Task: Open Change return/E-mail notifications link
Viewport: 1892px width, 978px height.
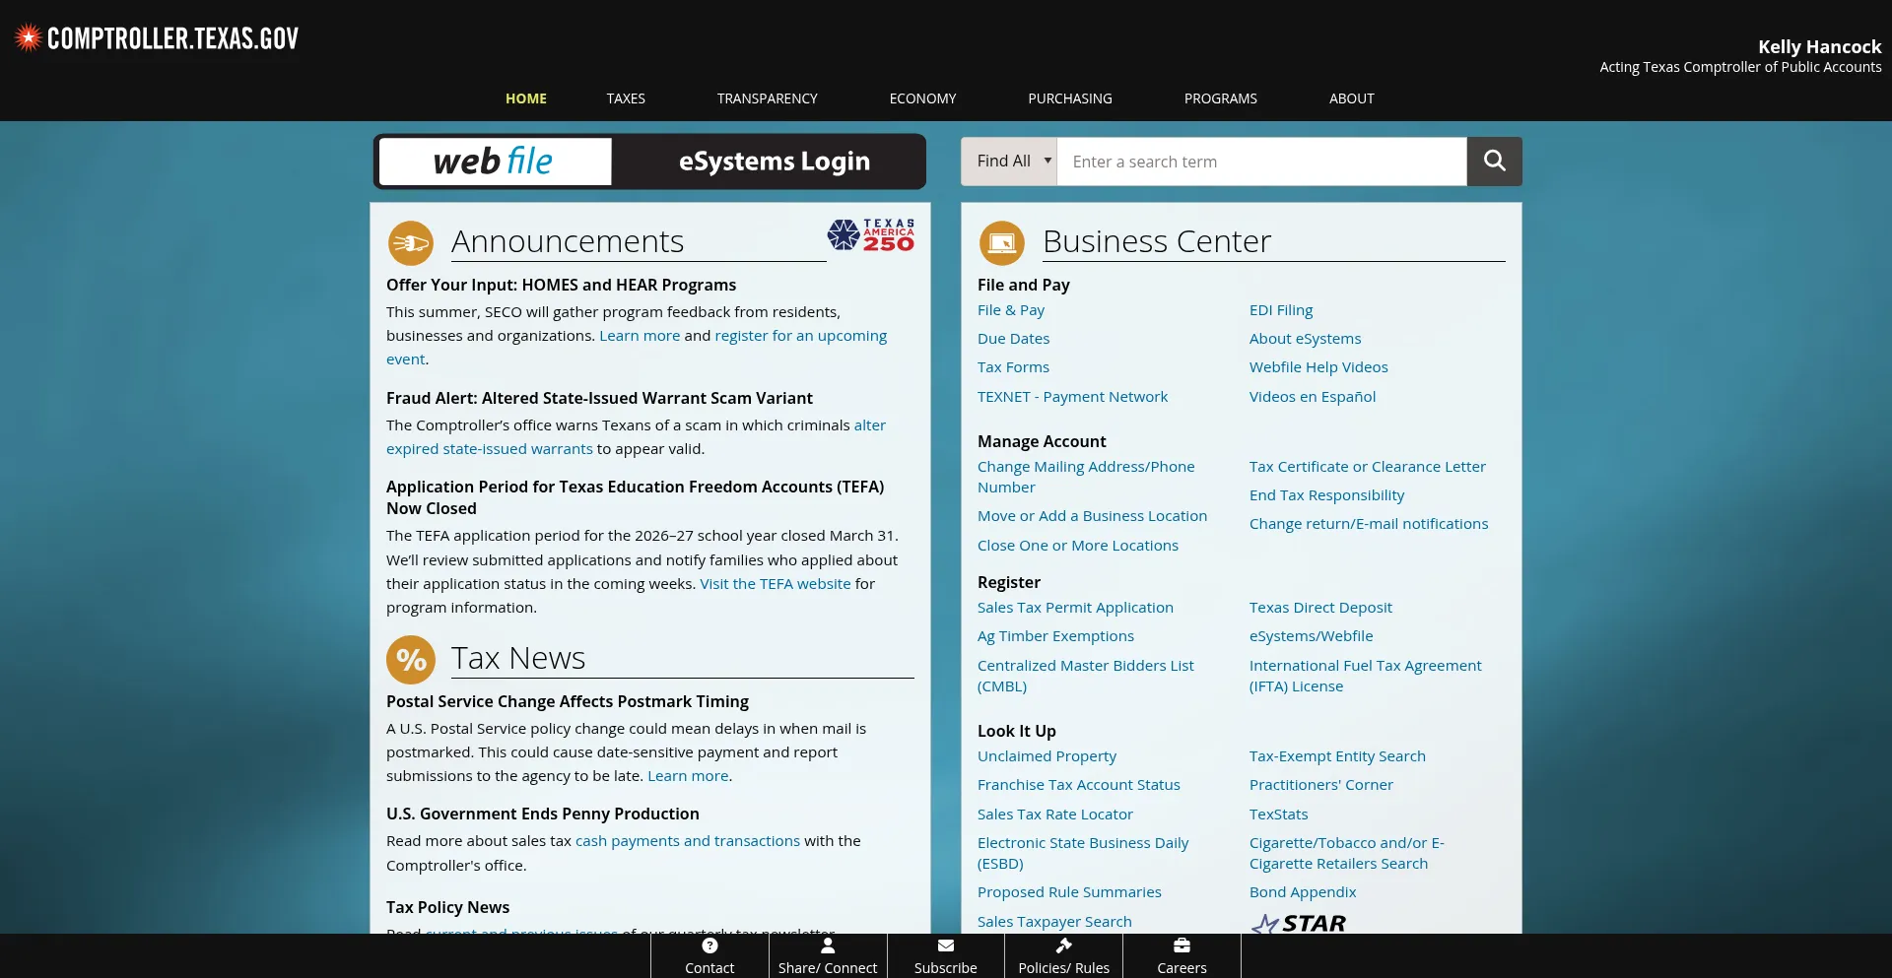Action: coord(1369,524)
